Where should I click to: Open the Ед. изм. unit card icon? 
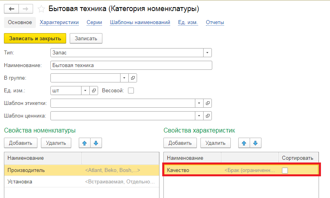click(x=94, y=91)
